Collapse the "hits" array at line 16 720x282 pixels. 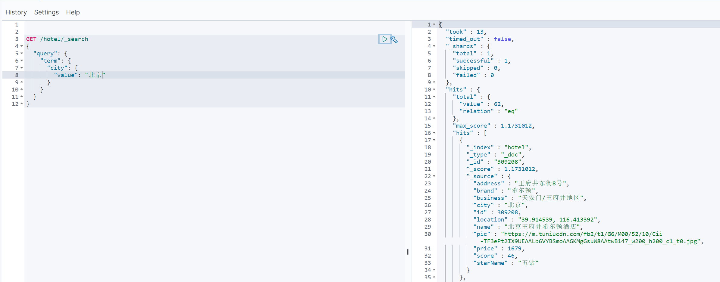coord(434,133)
